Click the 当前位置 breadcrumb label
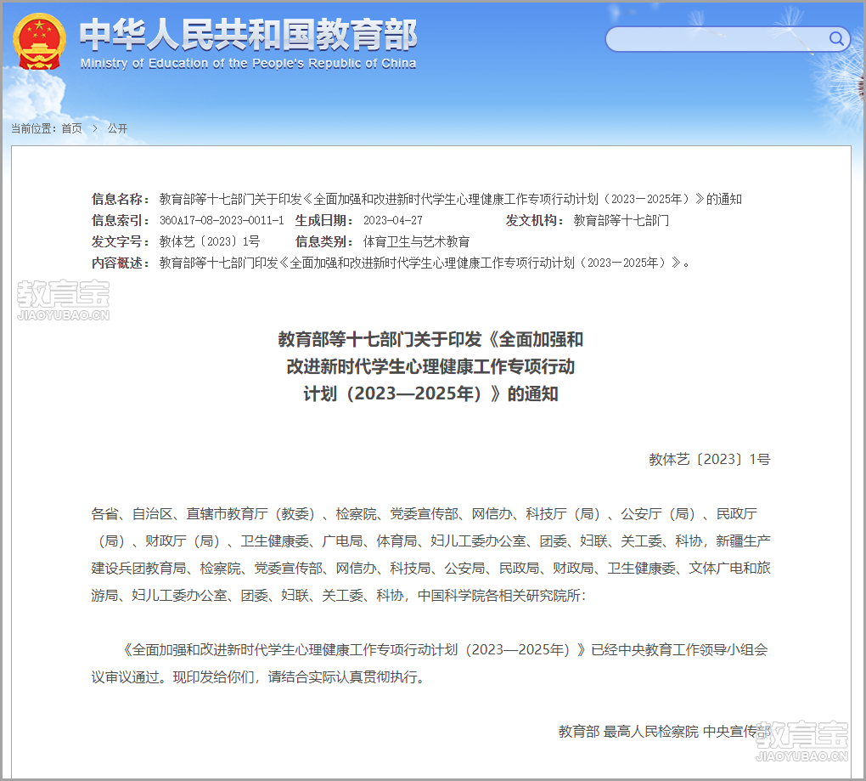The image size is (866, 781). pos(34,129)
